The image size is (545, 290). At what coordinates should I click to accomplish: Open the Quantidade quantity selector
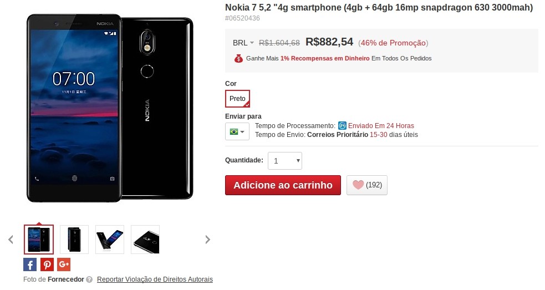(x=284, y=161)
